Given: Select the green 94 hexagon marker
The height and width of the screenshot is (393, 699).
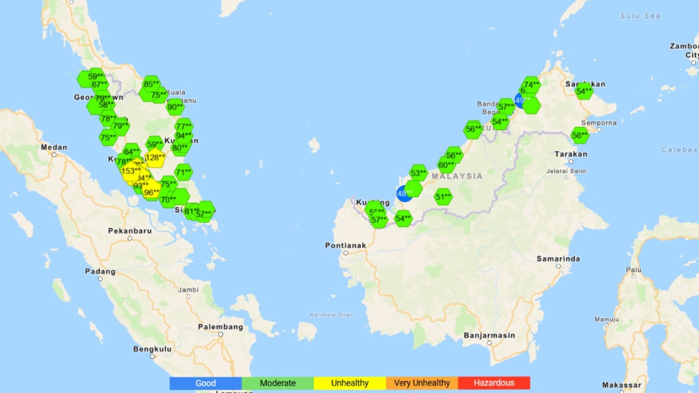Looking at the screenshot, I should tap(183, 136).
